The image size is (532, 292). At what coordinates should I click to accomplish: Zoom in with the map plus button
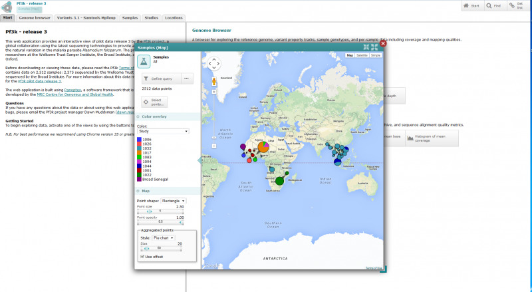pos(214,92)
